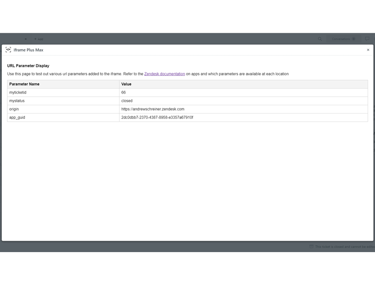Click the archive icon beside closed ticket notice

click(311, 247)
